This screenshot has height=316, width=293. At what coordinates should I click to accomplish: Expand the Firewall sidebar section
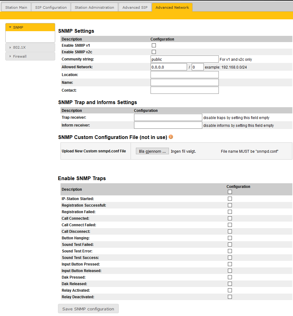(x=30, y=56)
